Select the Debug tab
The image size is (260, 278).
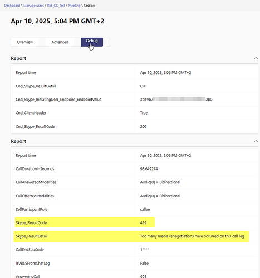92,42
